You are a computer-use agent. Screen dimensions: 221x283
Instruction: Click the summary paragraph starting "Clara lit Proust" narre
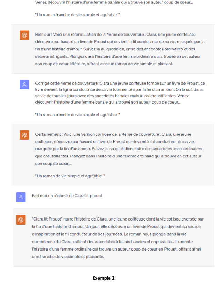click(x=118, y=238)
